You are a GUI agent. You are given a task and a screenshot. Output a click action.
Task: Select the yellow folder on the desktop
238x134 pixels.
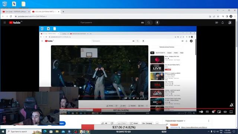(23, 4)
